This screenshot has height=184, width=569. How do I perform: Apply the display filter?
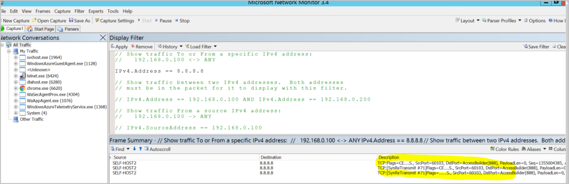click(119, 47)
